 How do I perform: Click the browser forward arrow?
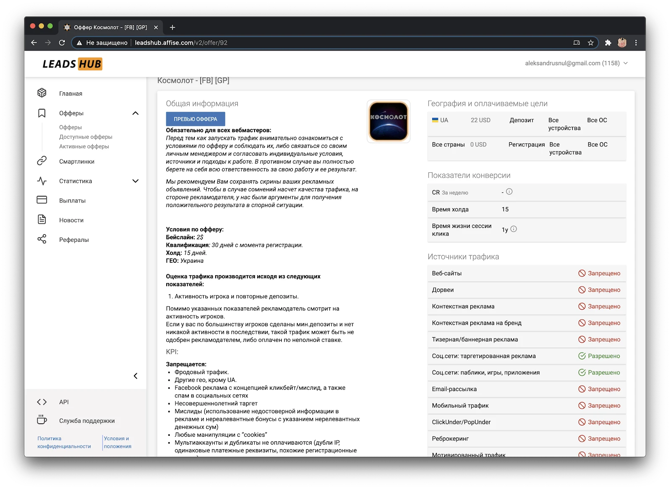(x=48, y=43)
